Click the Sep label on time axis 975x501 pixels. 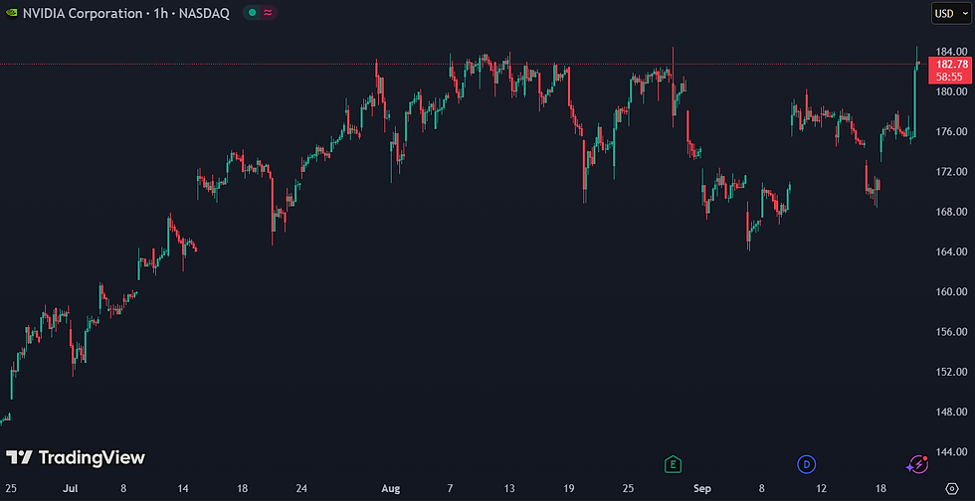tap(702, 488)
